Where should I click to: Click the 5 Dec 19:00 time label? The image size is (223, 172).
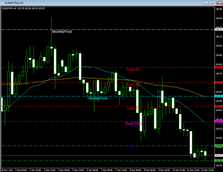click(78, 170)
